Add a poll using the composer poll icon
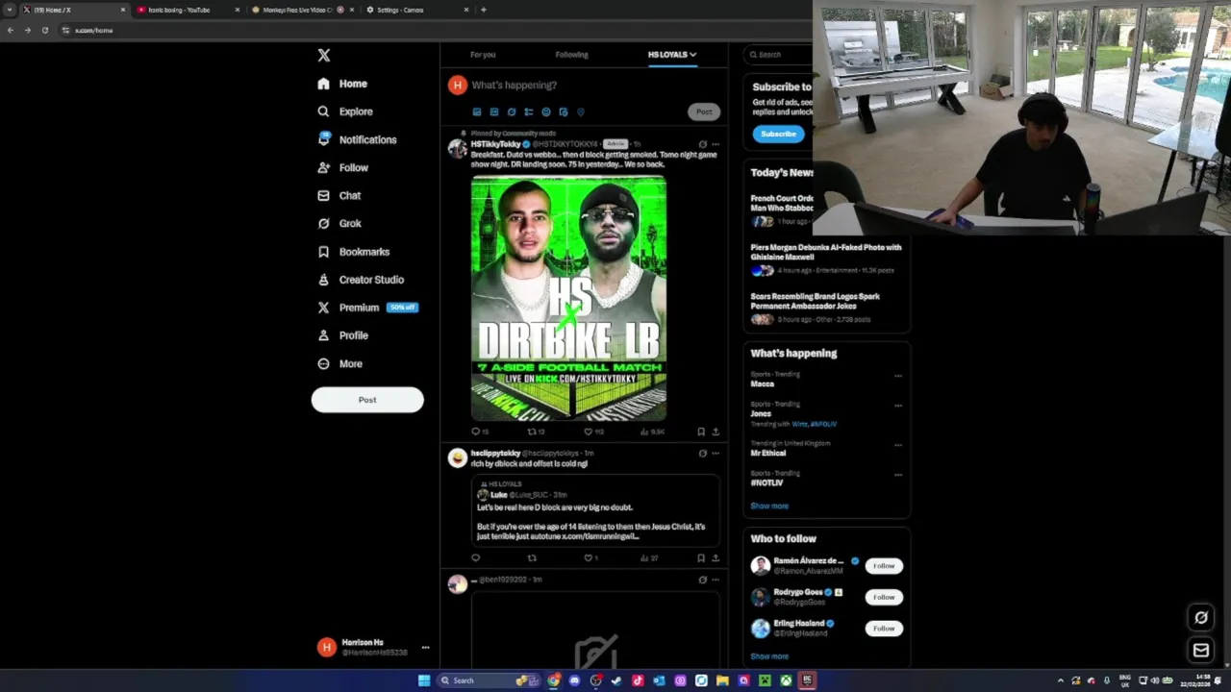Viewport: 1231px width, 692px height. 528,111
